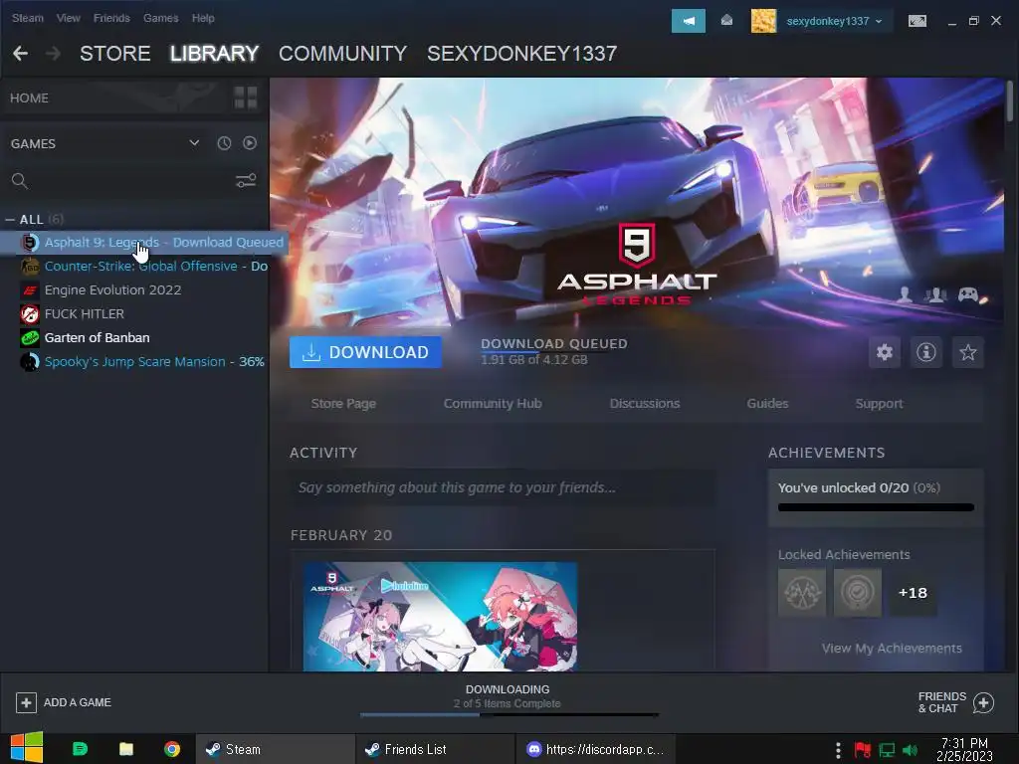Switch to Big Picture mode icon
The width and height of the screenshot is (1019, 764).
point(917,22)
